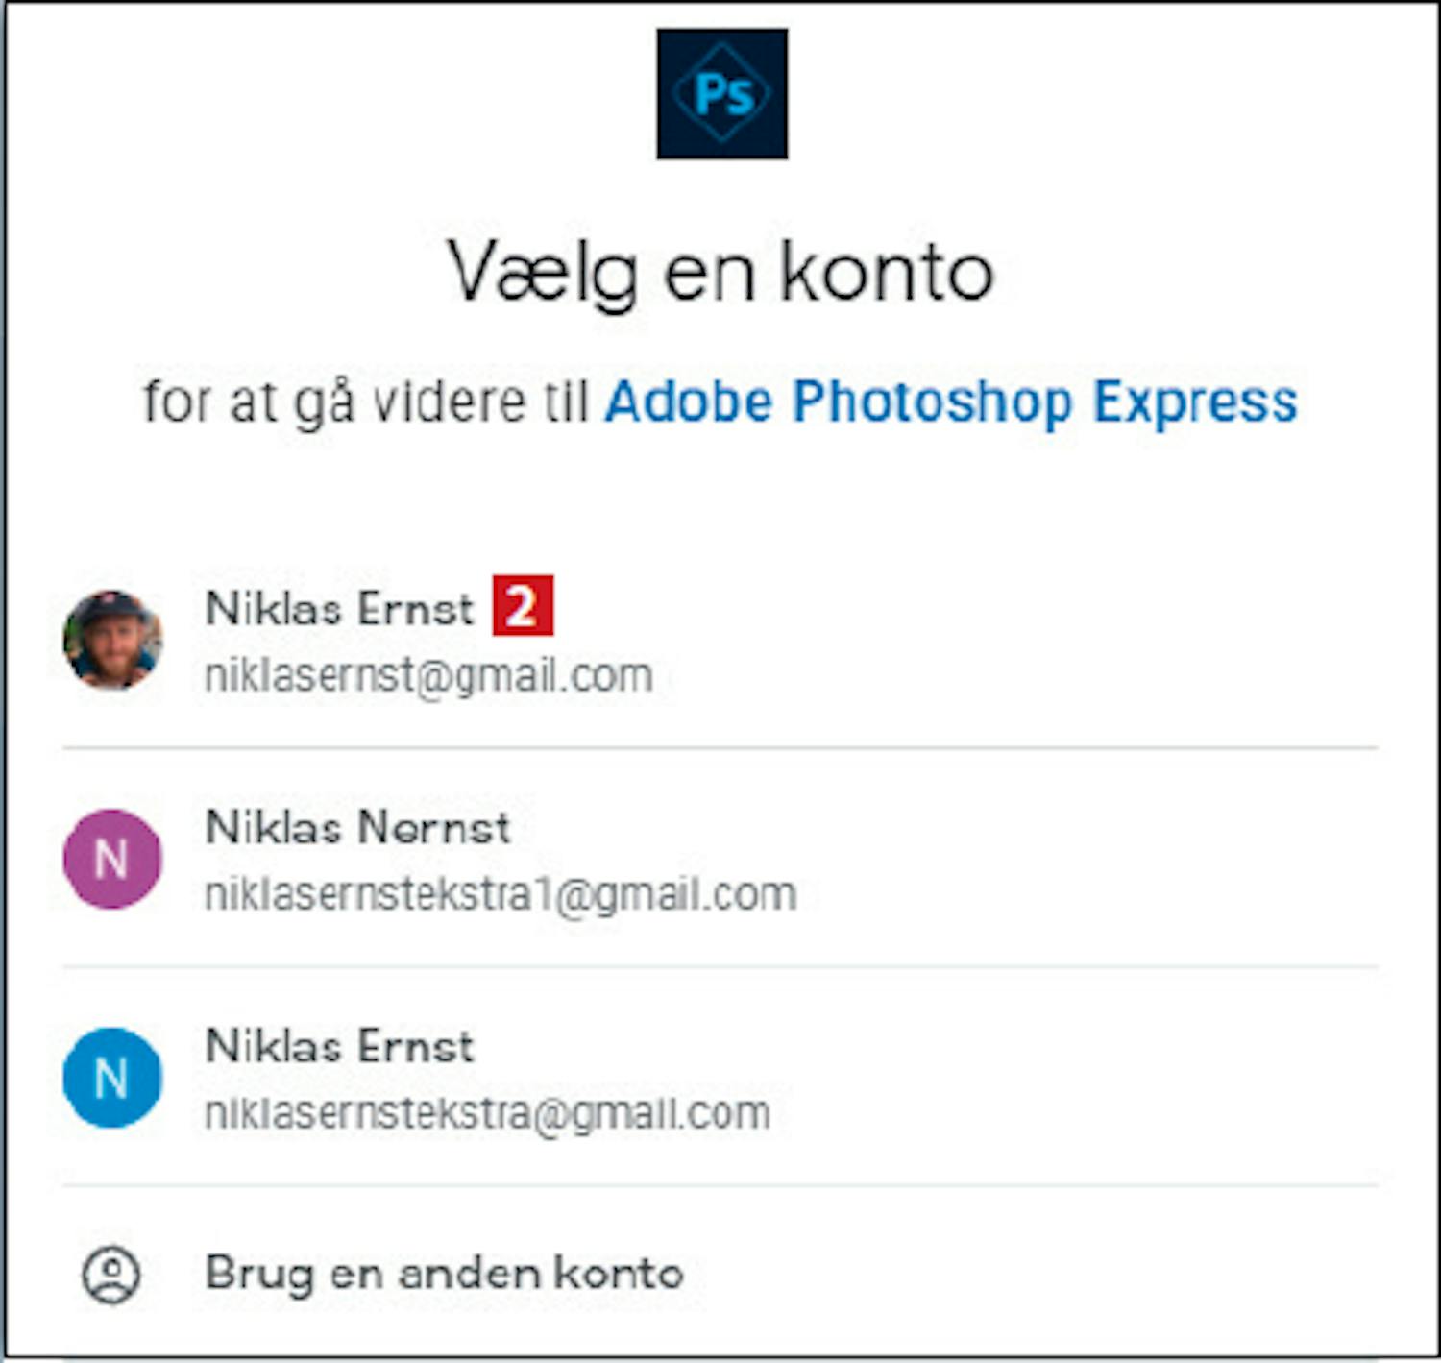The image size is (1441, 1363).
Task: Click the Vælg en konto heading
Action: [720, 274]
